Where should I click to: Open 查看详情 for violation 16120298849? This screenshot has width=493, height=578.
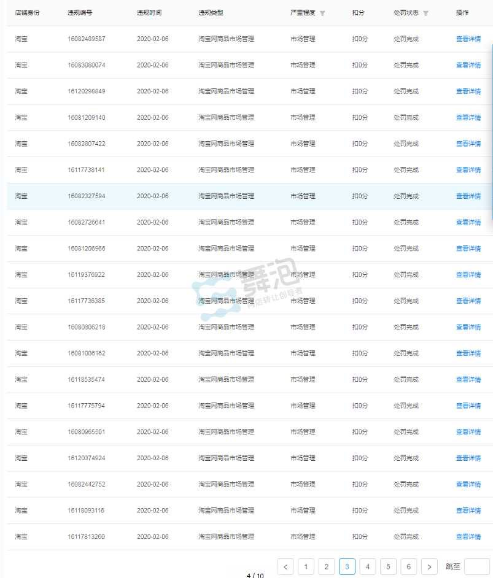tap(468, 91)
